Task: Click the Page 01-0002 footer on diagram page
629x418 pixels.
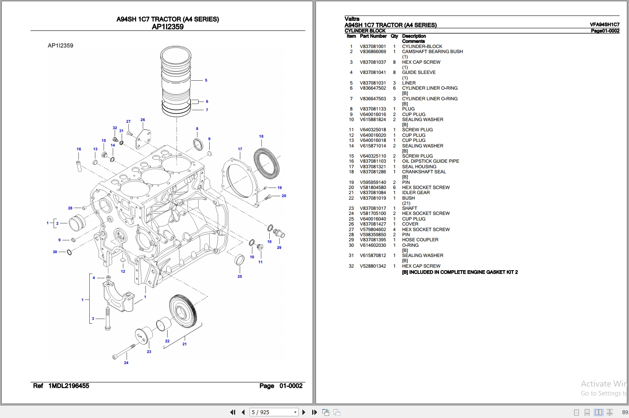Action: tap(281, 386)
